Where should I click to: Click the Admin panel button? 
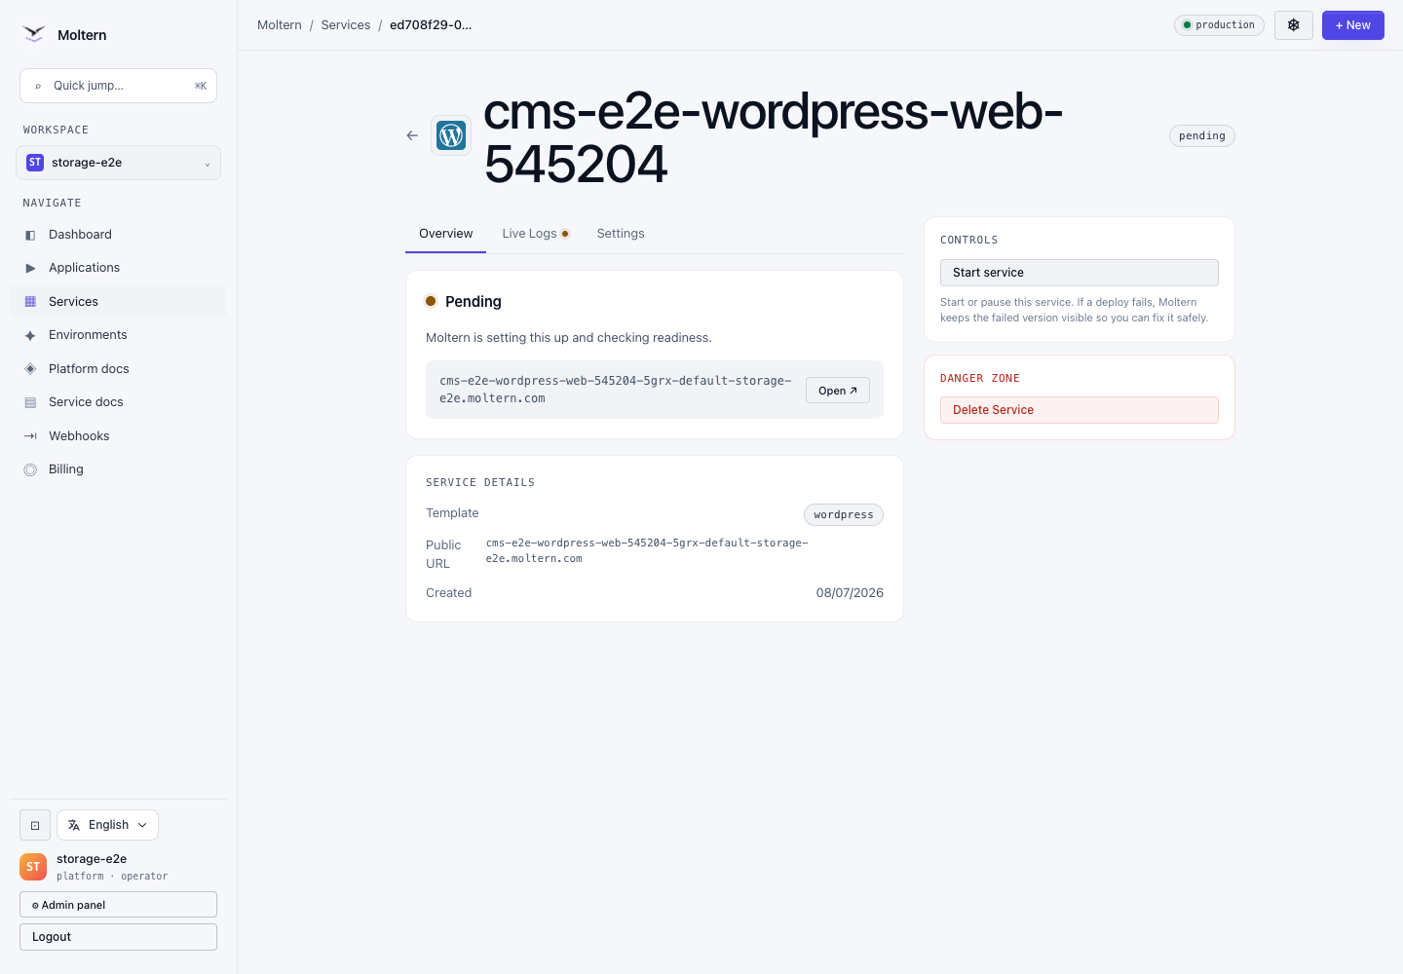(x=118, y=905)
